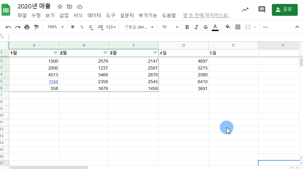Open the last edit history link
The image size is (303, 169).
206,16
